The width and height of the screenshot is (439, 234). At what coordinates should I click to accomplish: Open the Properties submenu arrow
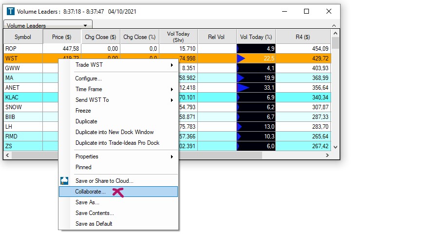(x=172, y=156)
